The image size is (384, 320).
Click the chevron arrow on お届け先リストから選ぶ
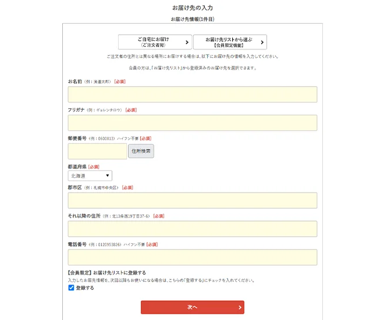pyautogui.click(x=262, y=42)
